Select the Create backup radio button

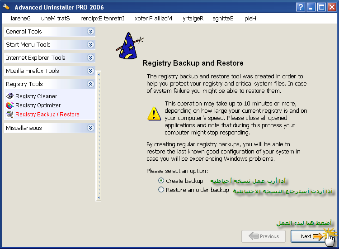click(161, 180)
